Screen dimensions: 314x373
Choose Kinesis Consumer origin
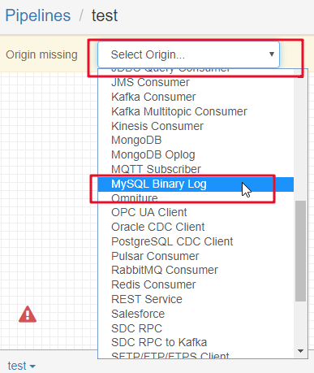pyautogui.click(x=196, y=126)
